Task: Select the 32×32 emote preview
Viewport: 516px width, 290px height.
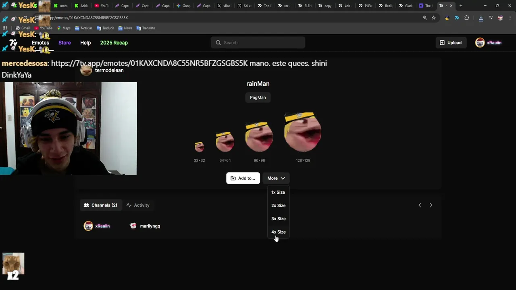Action: pos(199,147)
